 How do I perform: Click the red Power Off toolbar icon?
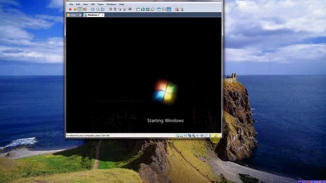[x=70, y=9]
